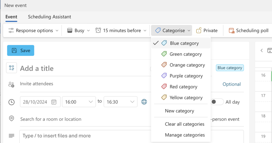Click the location pin icon
Image resolution: width=272 pixels, height=143 pixels.
click(11, 119)
